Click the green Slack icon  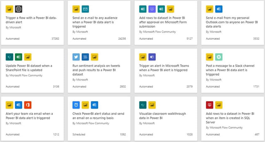(219, 57)
